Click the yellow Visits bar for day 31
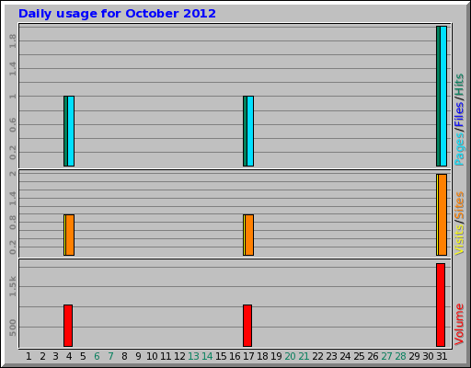The image size is (471, 368). (x=438, y=214)
